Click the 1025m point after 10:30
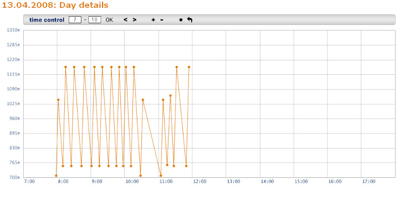 click(x=143, y=100)
